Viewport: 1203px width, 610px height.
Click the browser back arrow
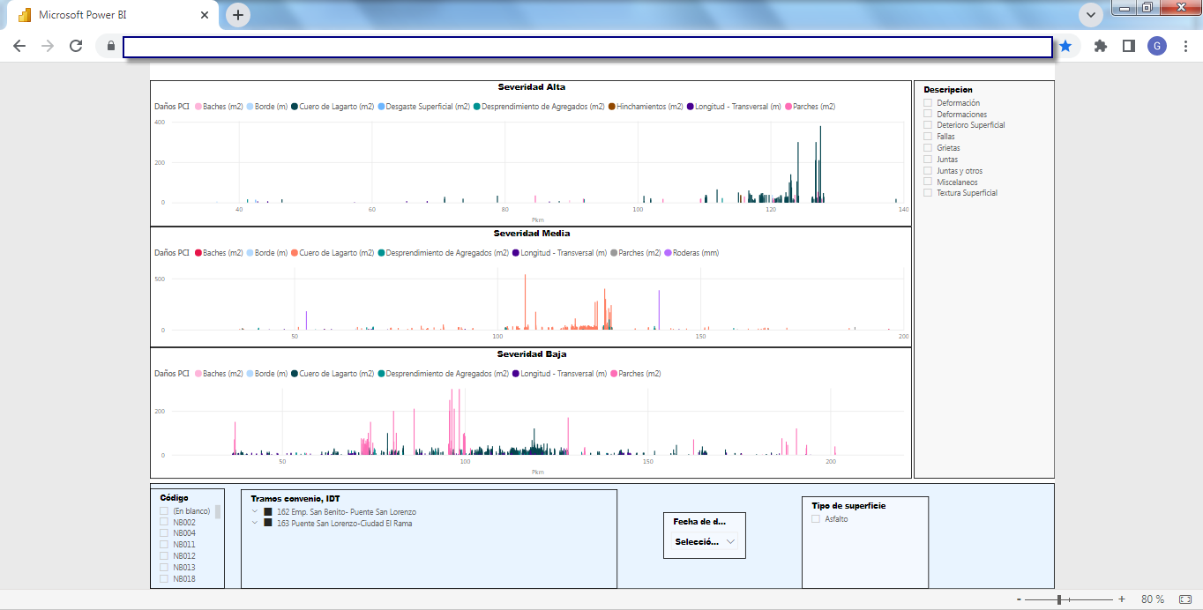(x=19, y=46)
